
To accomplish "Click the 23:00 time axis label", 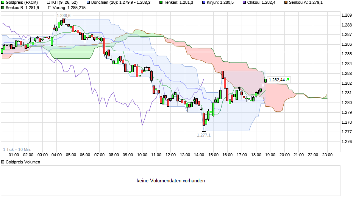I will 327,155.
